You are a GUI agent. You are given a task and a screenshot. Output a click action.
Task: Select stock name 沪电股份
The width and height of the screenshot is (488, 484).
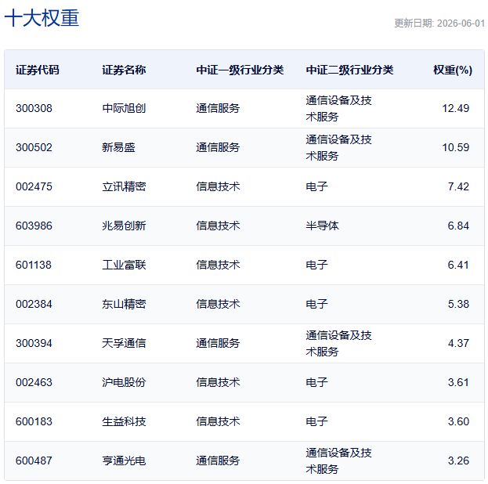124,382
